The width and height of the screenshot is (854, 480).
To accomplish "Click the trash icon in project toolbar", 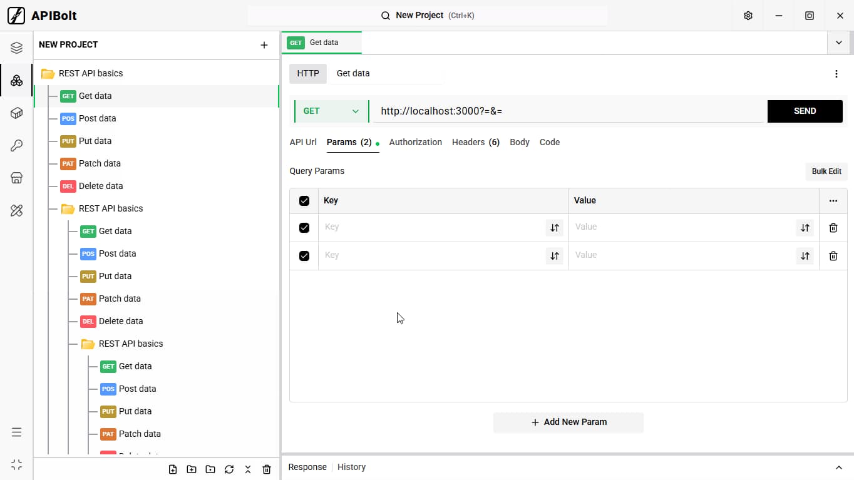I will [x=267, y=469].
